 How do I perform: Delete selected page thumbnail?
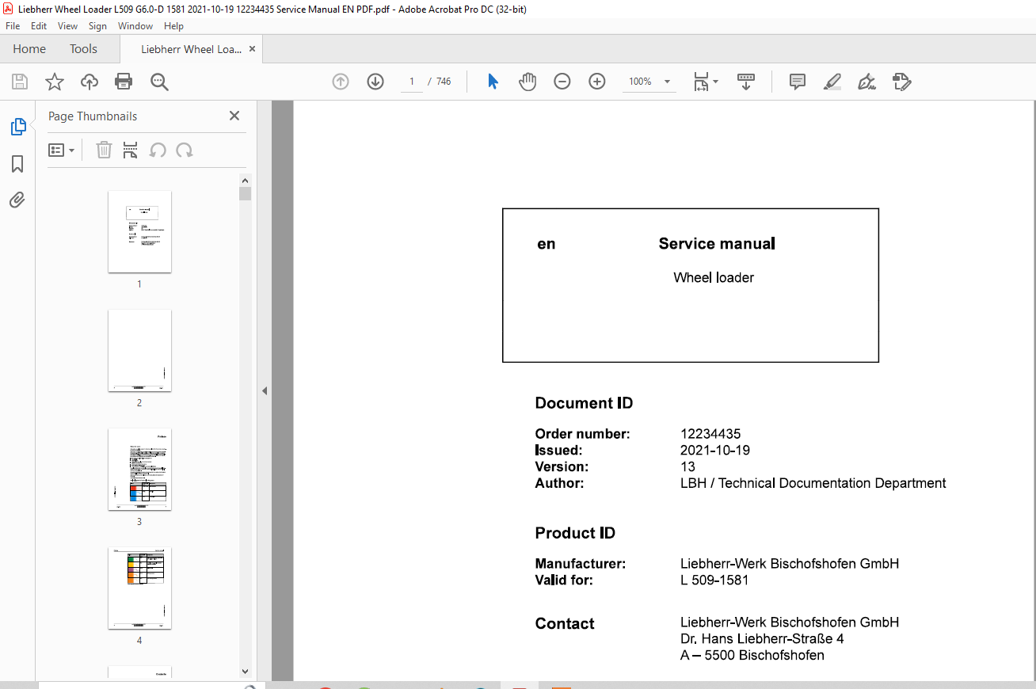(x=104, y=150)
